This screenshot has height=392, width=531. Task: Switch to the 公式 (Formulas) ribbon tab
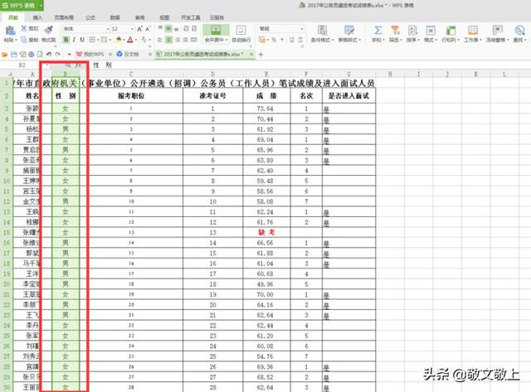tap(90, 17)
